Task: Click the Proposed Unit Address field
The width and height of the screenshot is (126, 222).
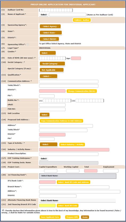Action: click(x=66, y=126)
